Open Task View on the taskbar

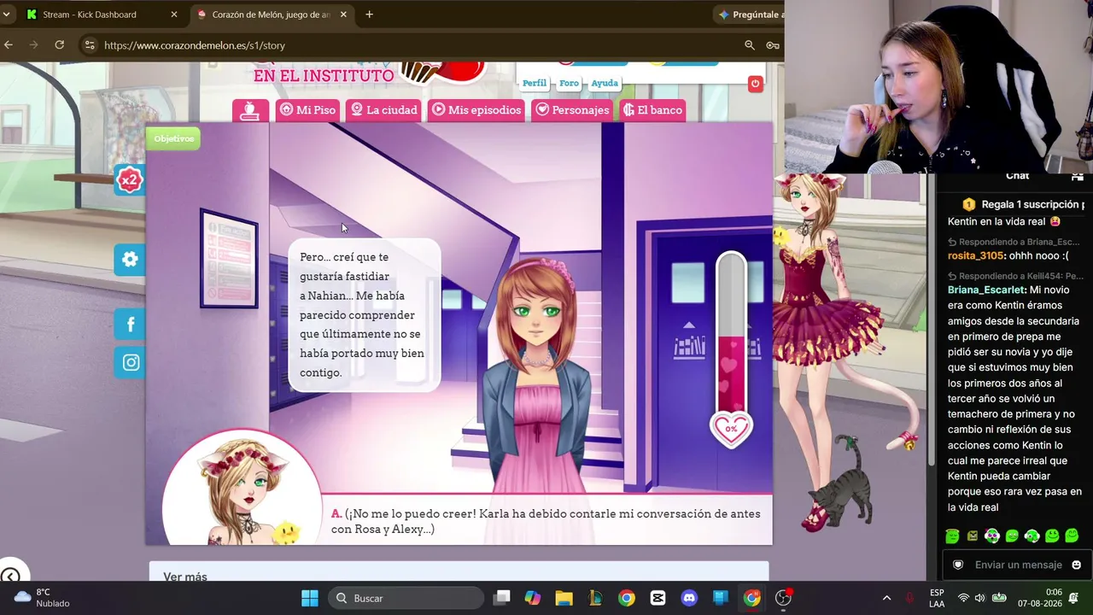(501, 598)
